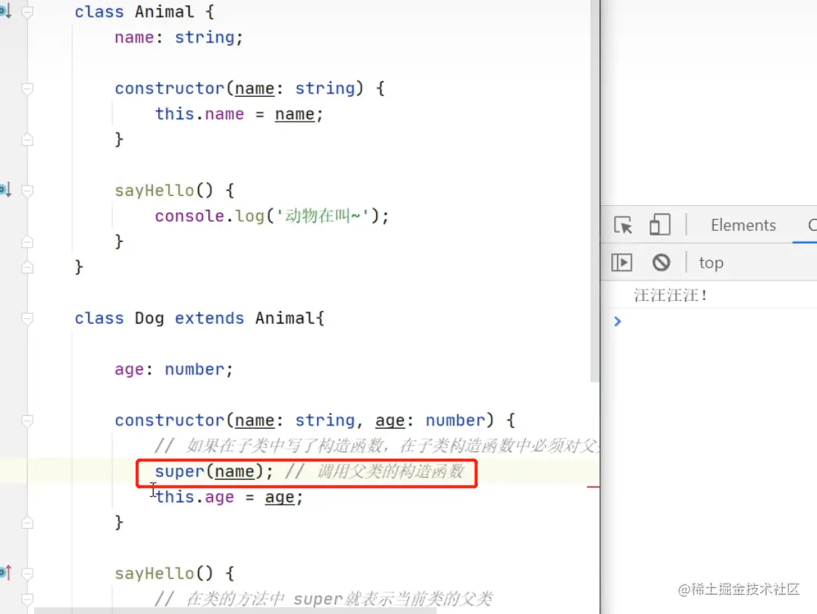Click the overridden marker beside Animal sayHello
The height and width of the screenshot is (614, 817).
pyautogui.click(x=6, y=190)
